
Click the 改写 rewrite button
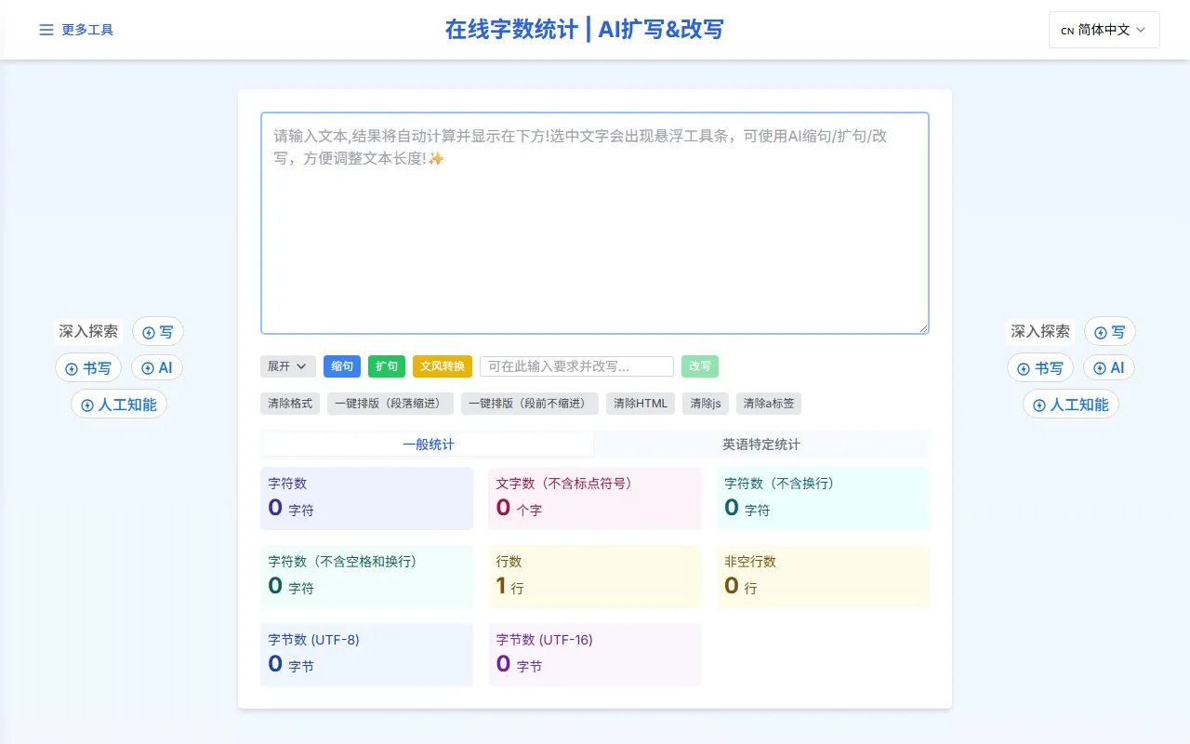(700, 365)
